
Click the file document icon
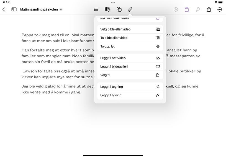[x=158, y=75]
